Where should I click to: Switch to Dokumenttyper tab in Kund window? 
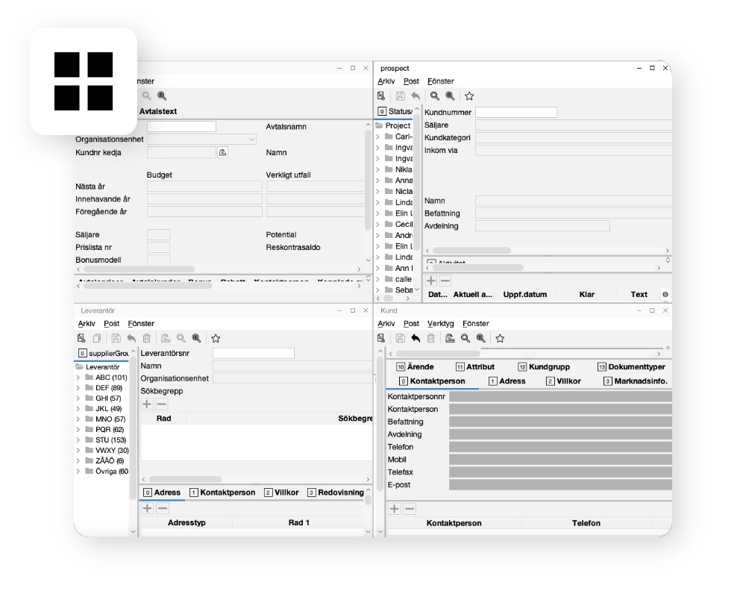point(631,367)
